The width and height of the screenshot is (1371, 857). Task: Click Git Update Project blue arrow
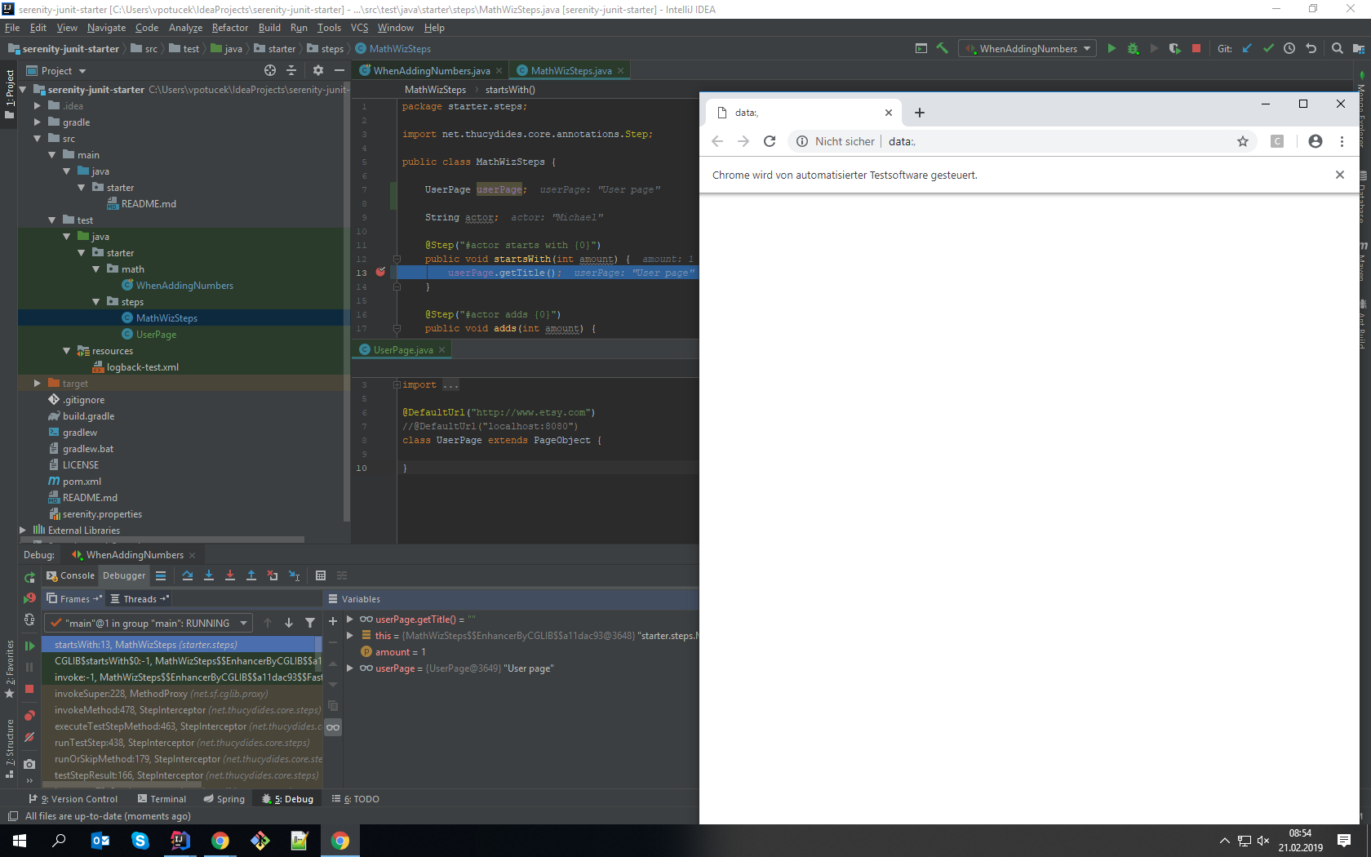tap(1247, 48)
